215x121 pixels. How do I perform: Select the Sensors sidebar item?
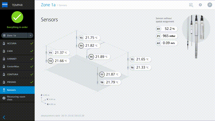tap(17, 90)
